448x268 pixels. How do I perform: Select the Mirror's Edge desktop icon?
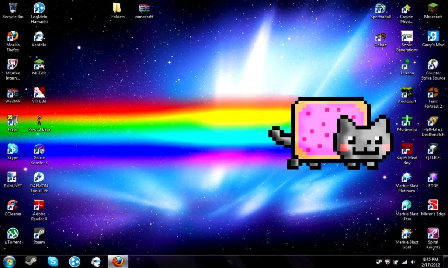(433, 205)
